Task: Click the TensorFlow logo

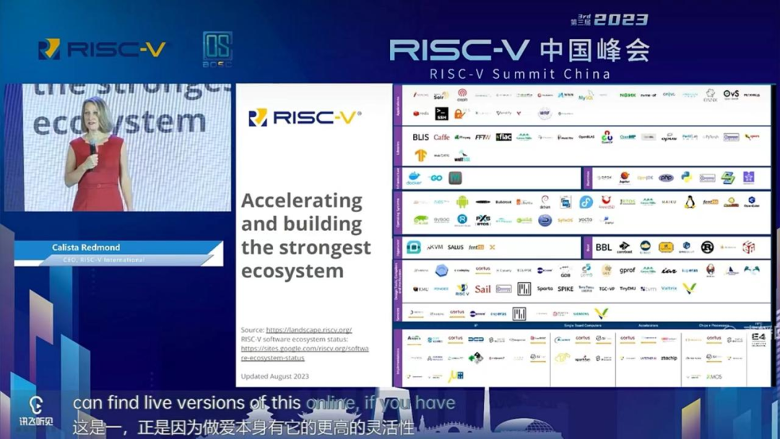Action: click(x=420, y=156)
